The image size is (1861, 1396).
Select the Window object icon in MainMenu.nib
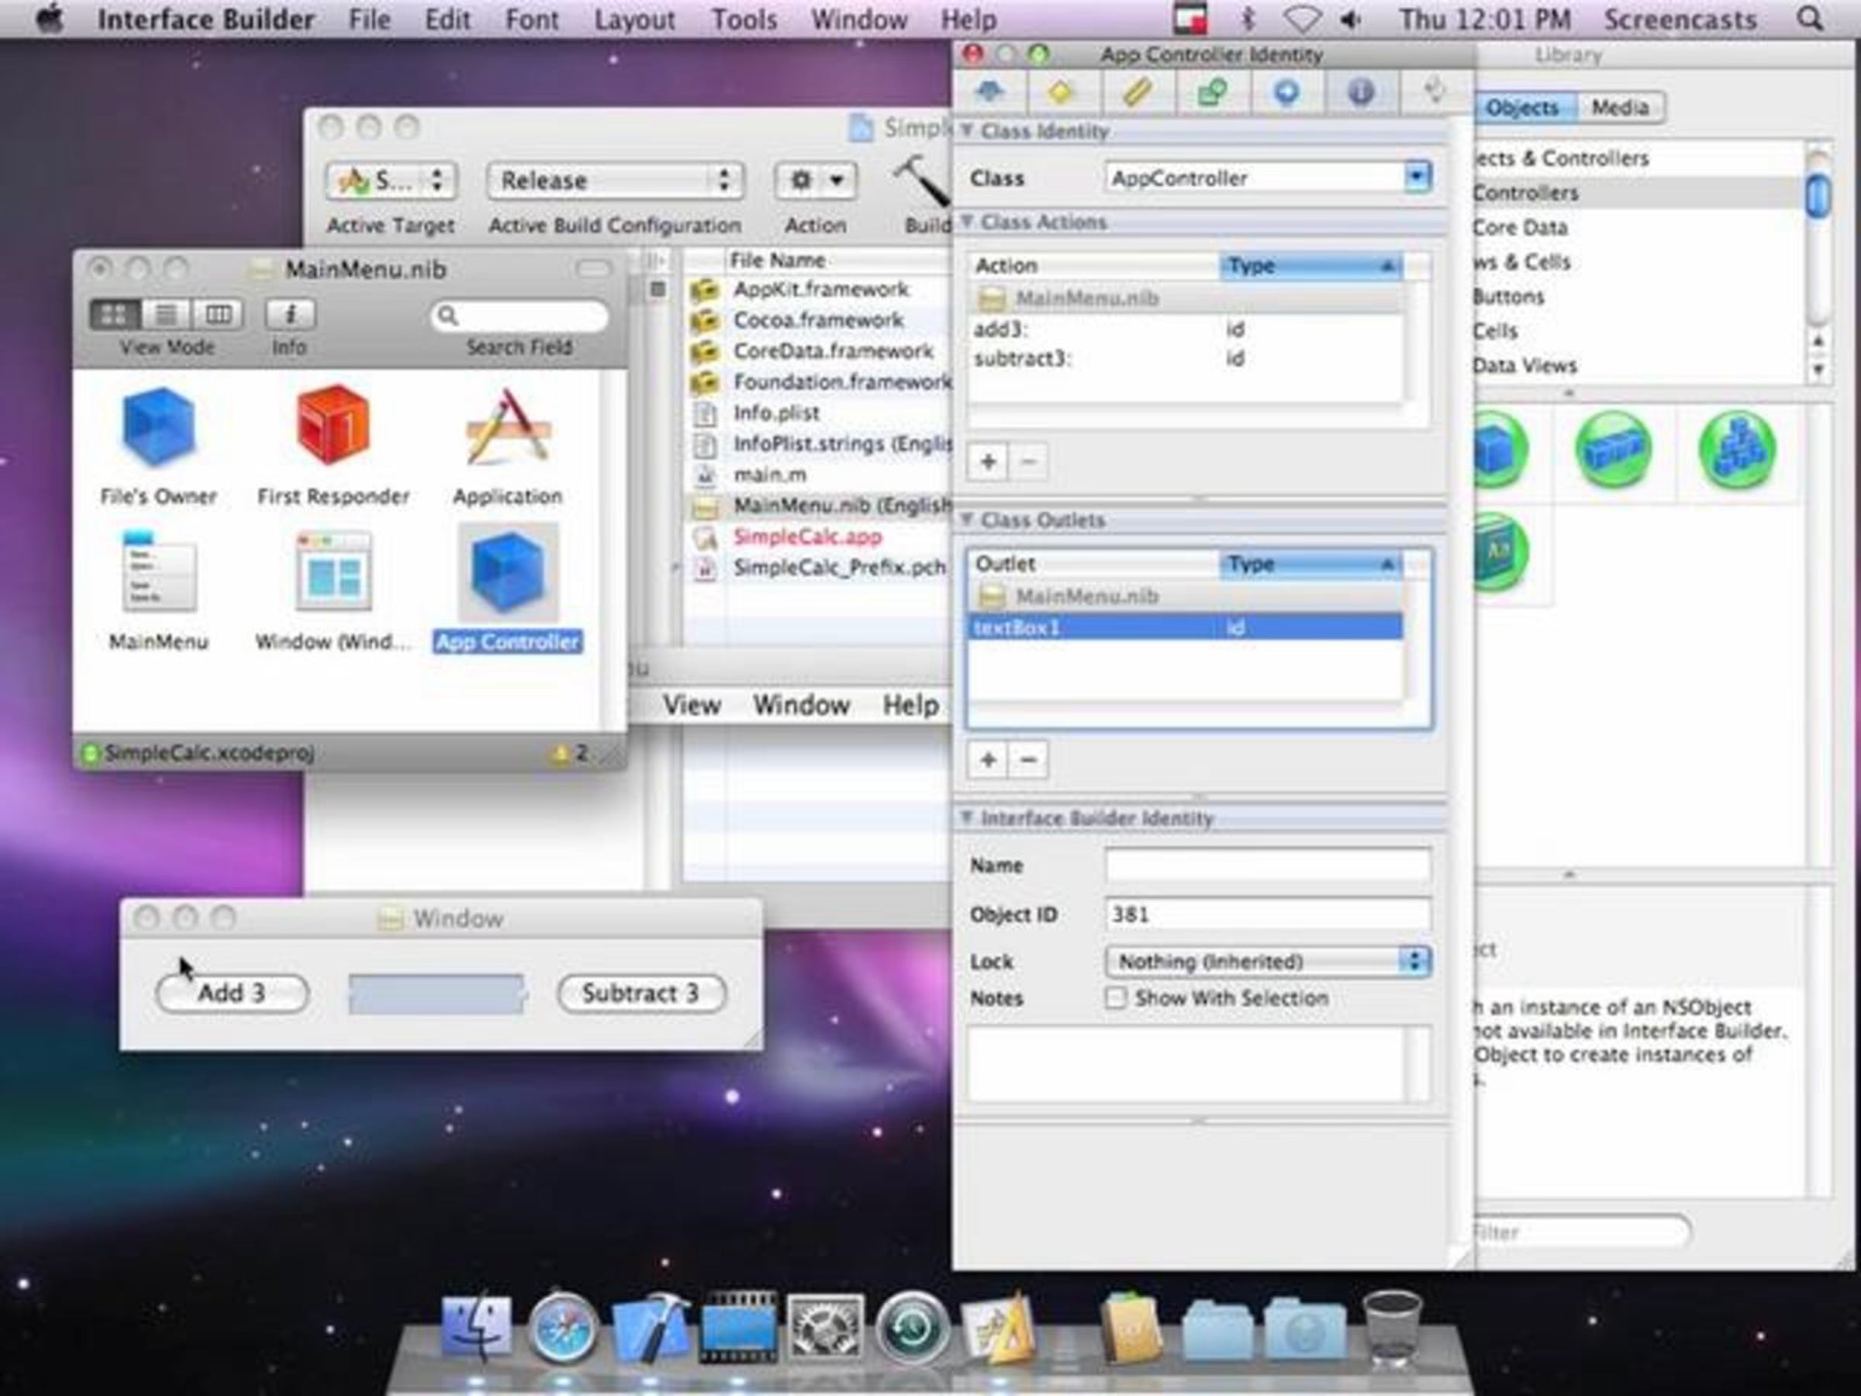333,572
